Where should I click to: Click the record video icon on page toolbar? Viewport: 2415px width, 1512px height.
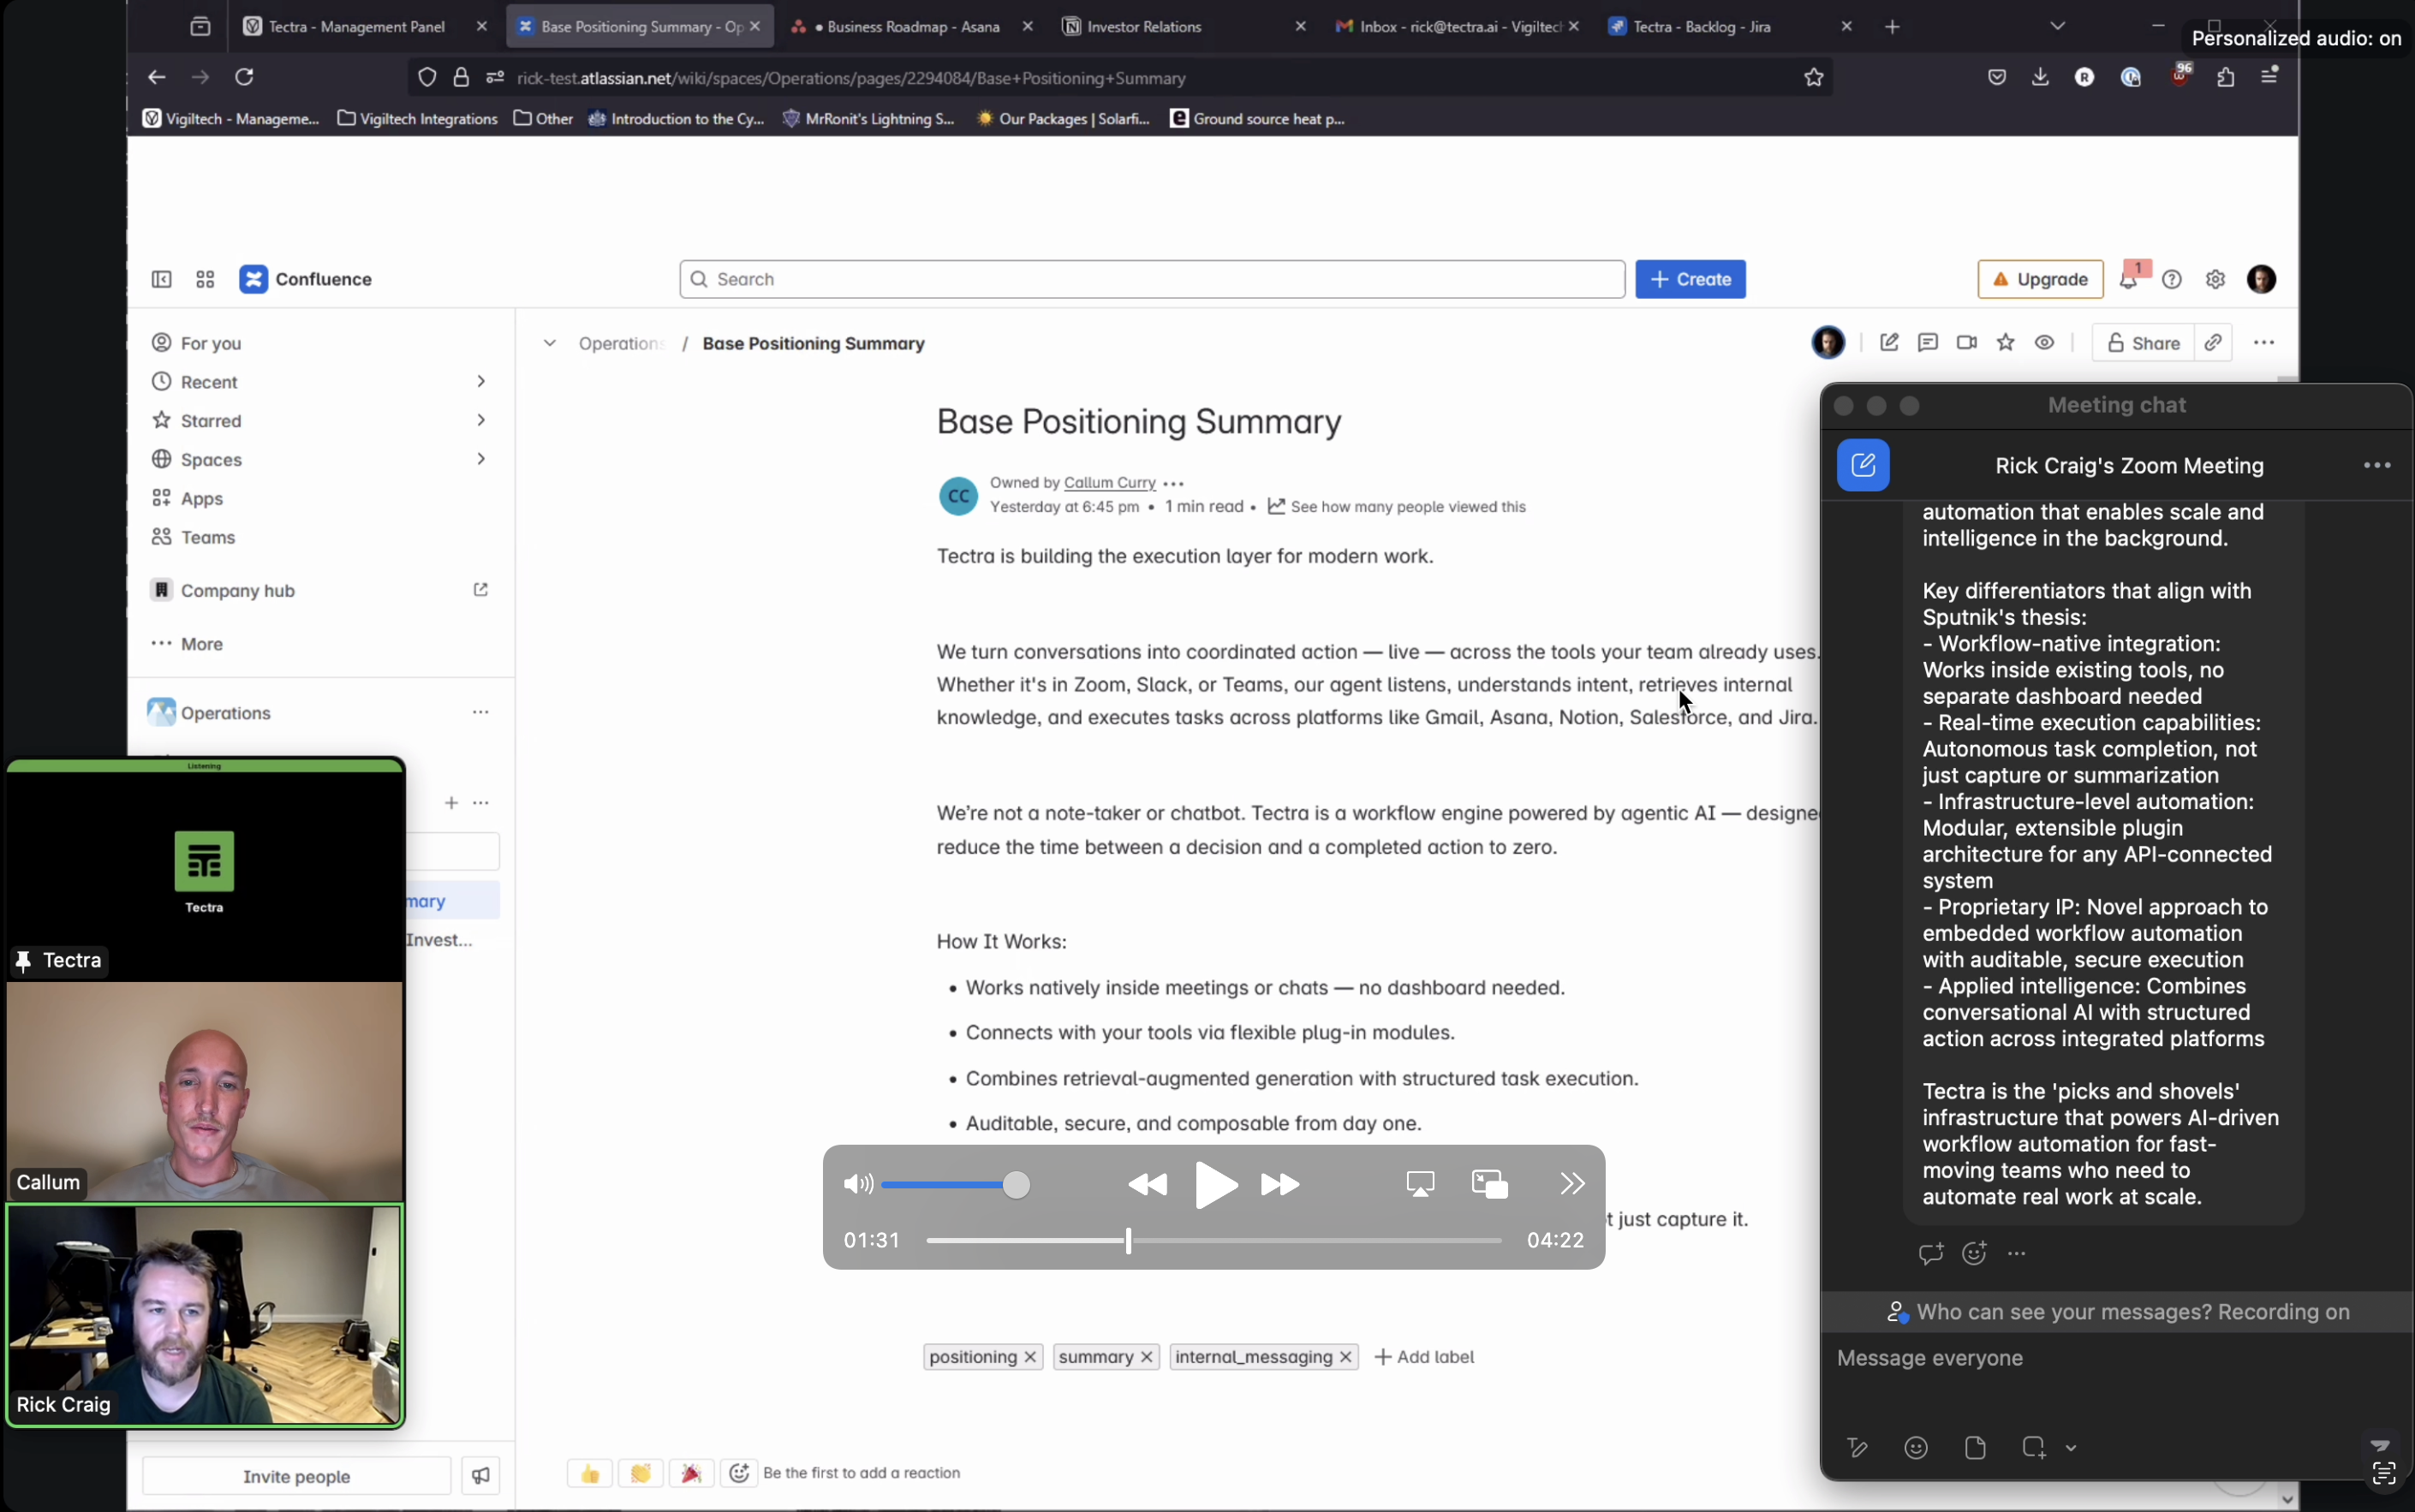pos(1966,343)
